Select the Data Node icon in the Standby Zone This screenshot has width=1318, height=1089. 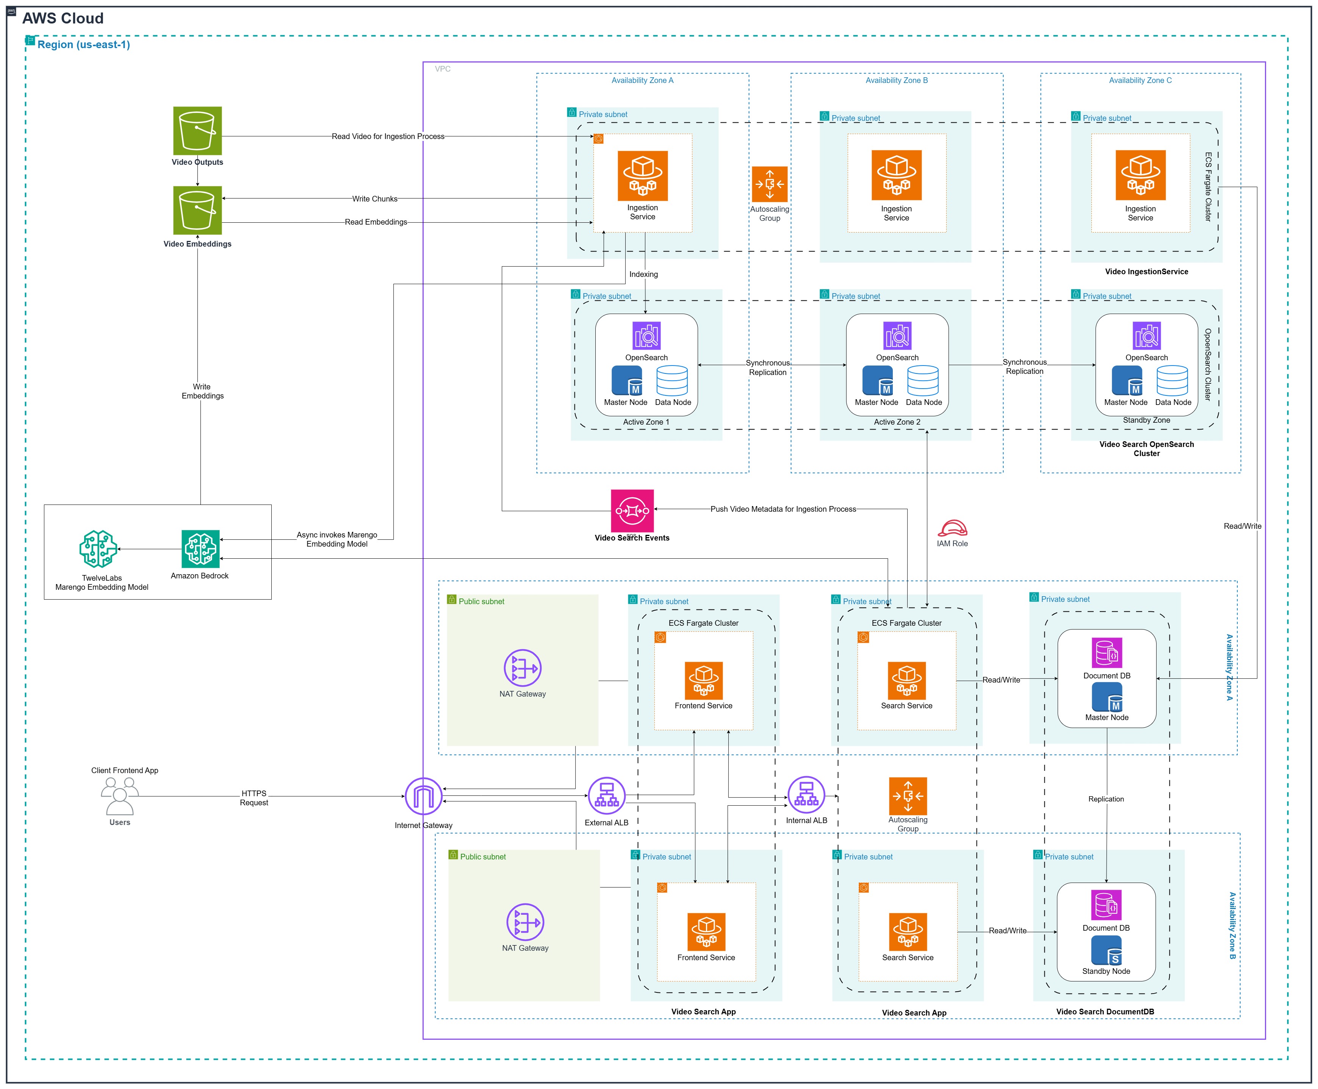1172,381
